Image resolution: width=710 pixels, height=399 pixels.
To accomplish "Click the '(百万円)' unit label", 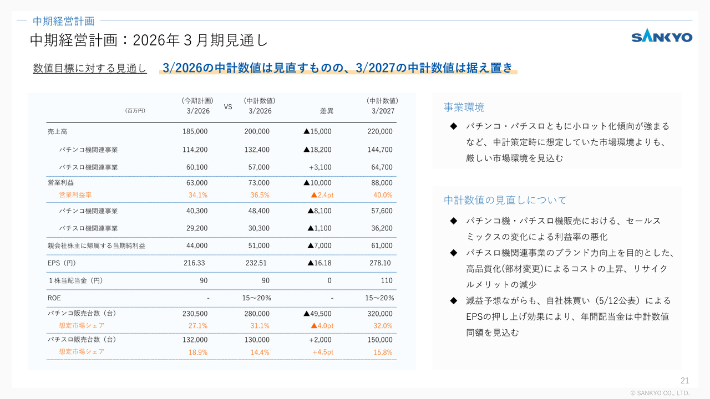I will click(x=135, y=111).
